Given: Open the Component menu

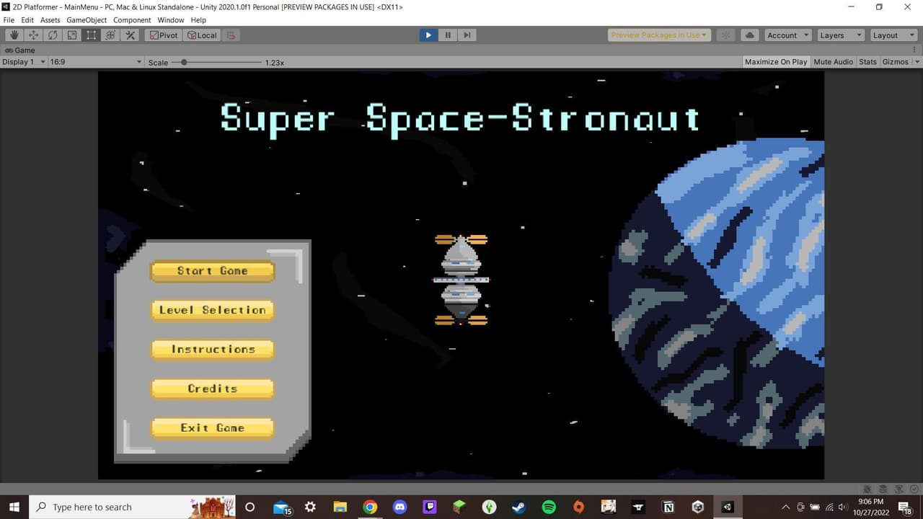Looking at the screenshot, I should coord(132,20).
